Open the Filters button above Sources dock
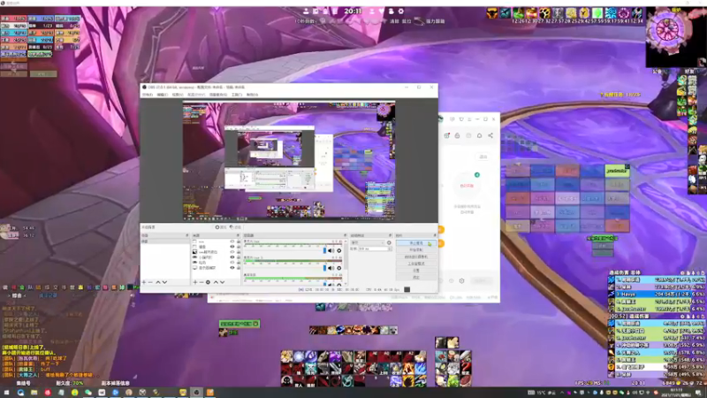This screenshot has height=398, width=707. pos(235,227)
